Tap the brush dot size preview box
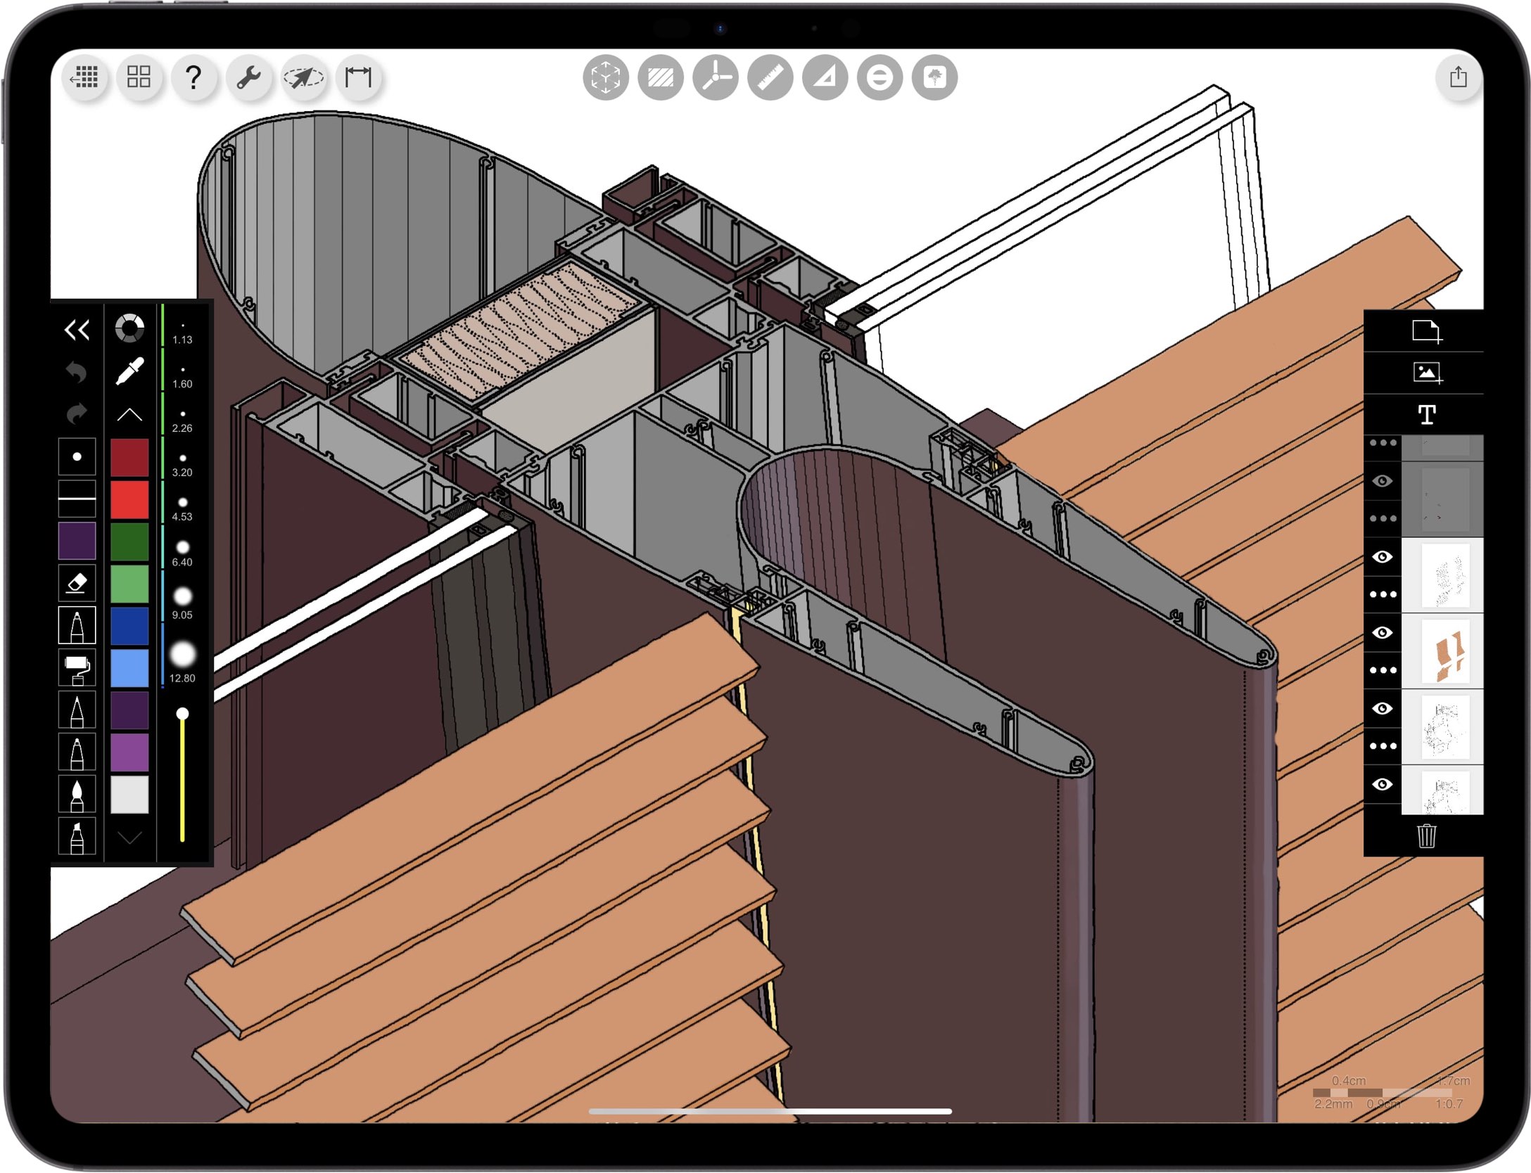The width and height of the screenshot is (1531, 1173). click(77, 456)
